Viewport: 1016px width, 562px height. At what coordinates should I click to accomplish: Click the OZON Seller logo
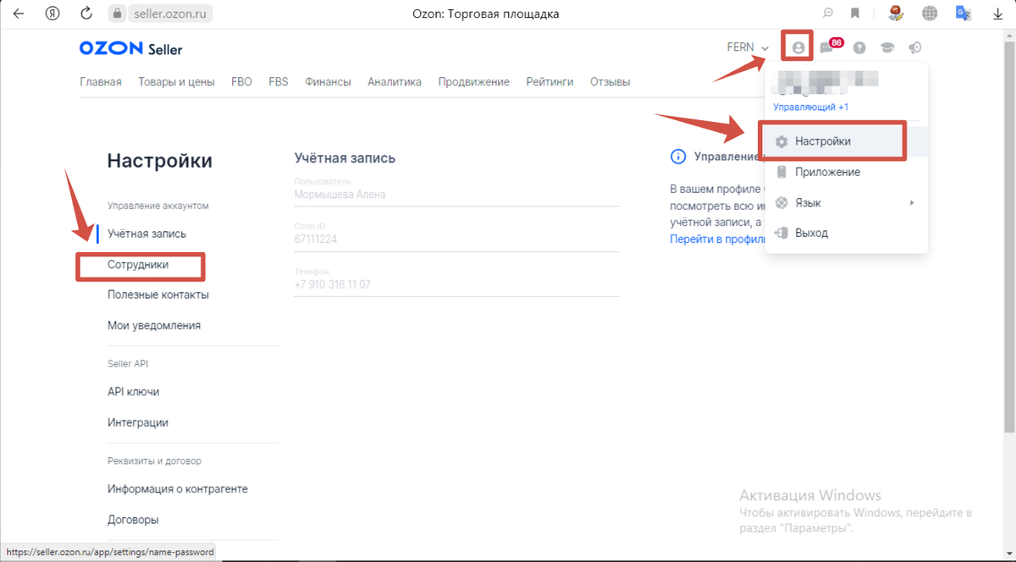coord(130,49)
